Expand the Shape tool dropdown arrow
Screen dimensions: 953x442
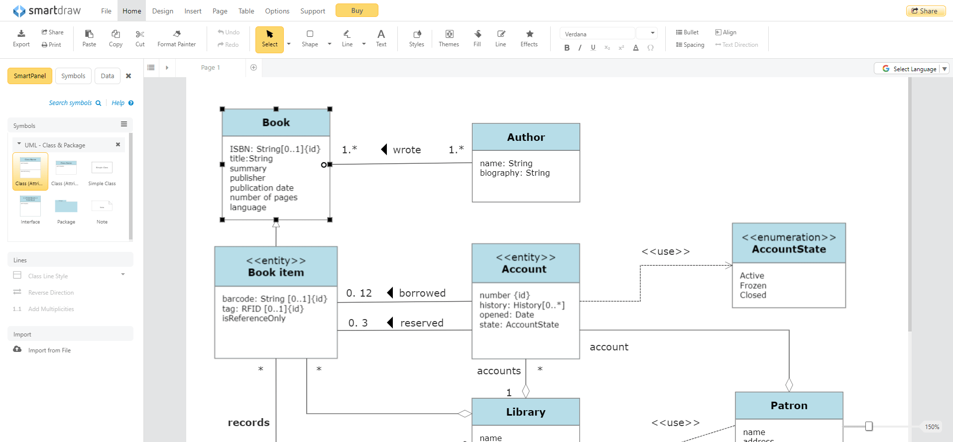tap(329, 44)
